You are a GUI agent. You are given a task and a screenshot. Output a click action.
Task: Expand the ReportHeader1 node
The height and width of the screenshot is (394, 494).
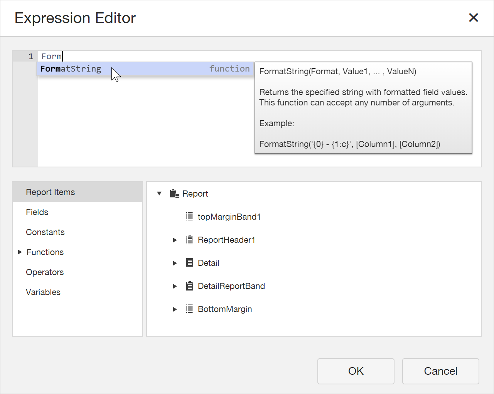pyautogui.click(x=175, y=240)
